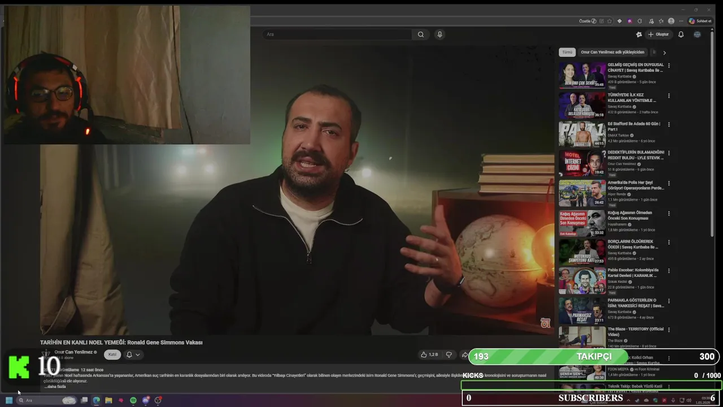Click the share arrow under the video
Screen dimensions: 723x407
click(464, 354)
